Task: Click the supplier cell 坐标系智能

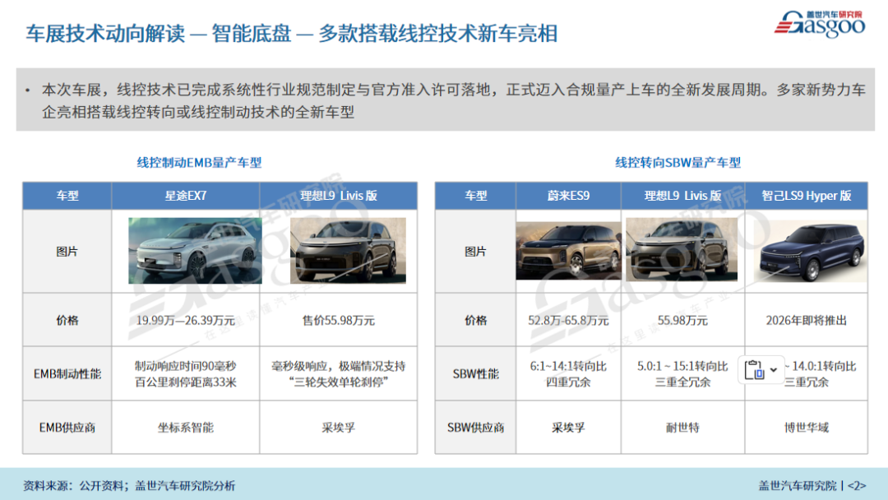Action: pos(186,428)
